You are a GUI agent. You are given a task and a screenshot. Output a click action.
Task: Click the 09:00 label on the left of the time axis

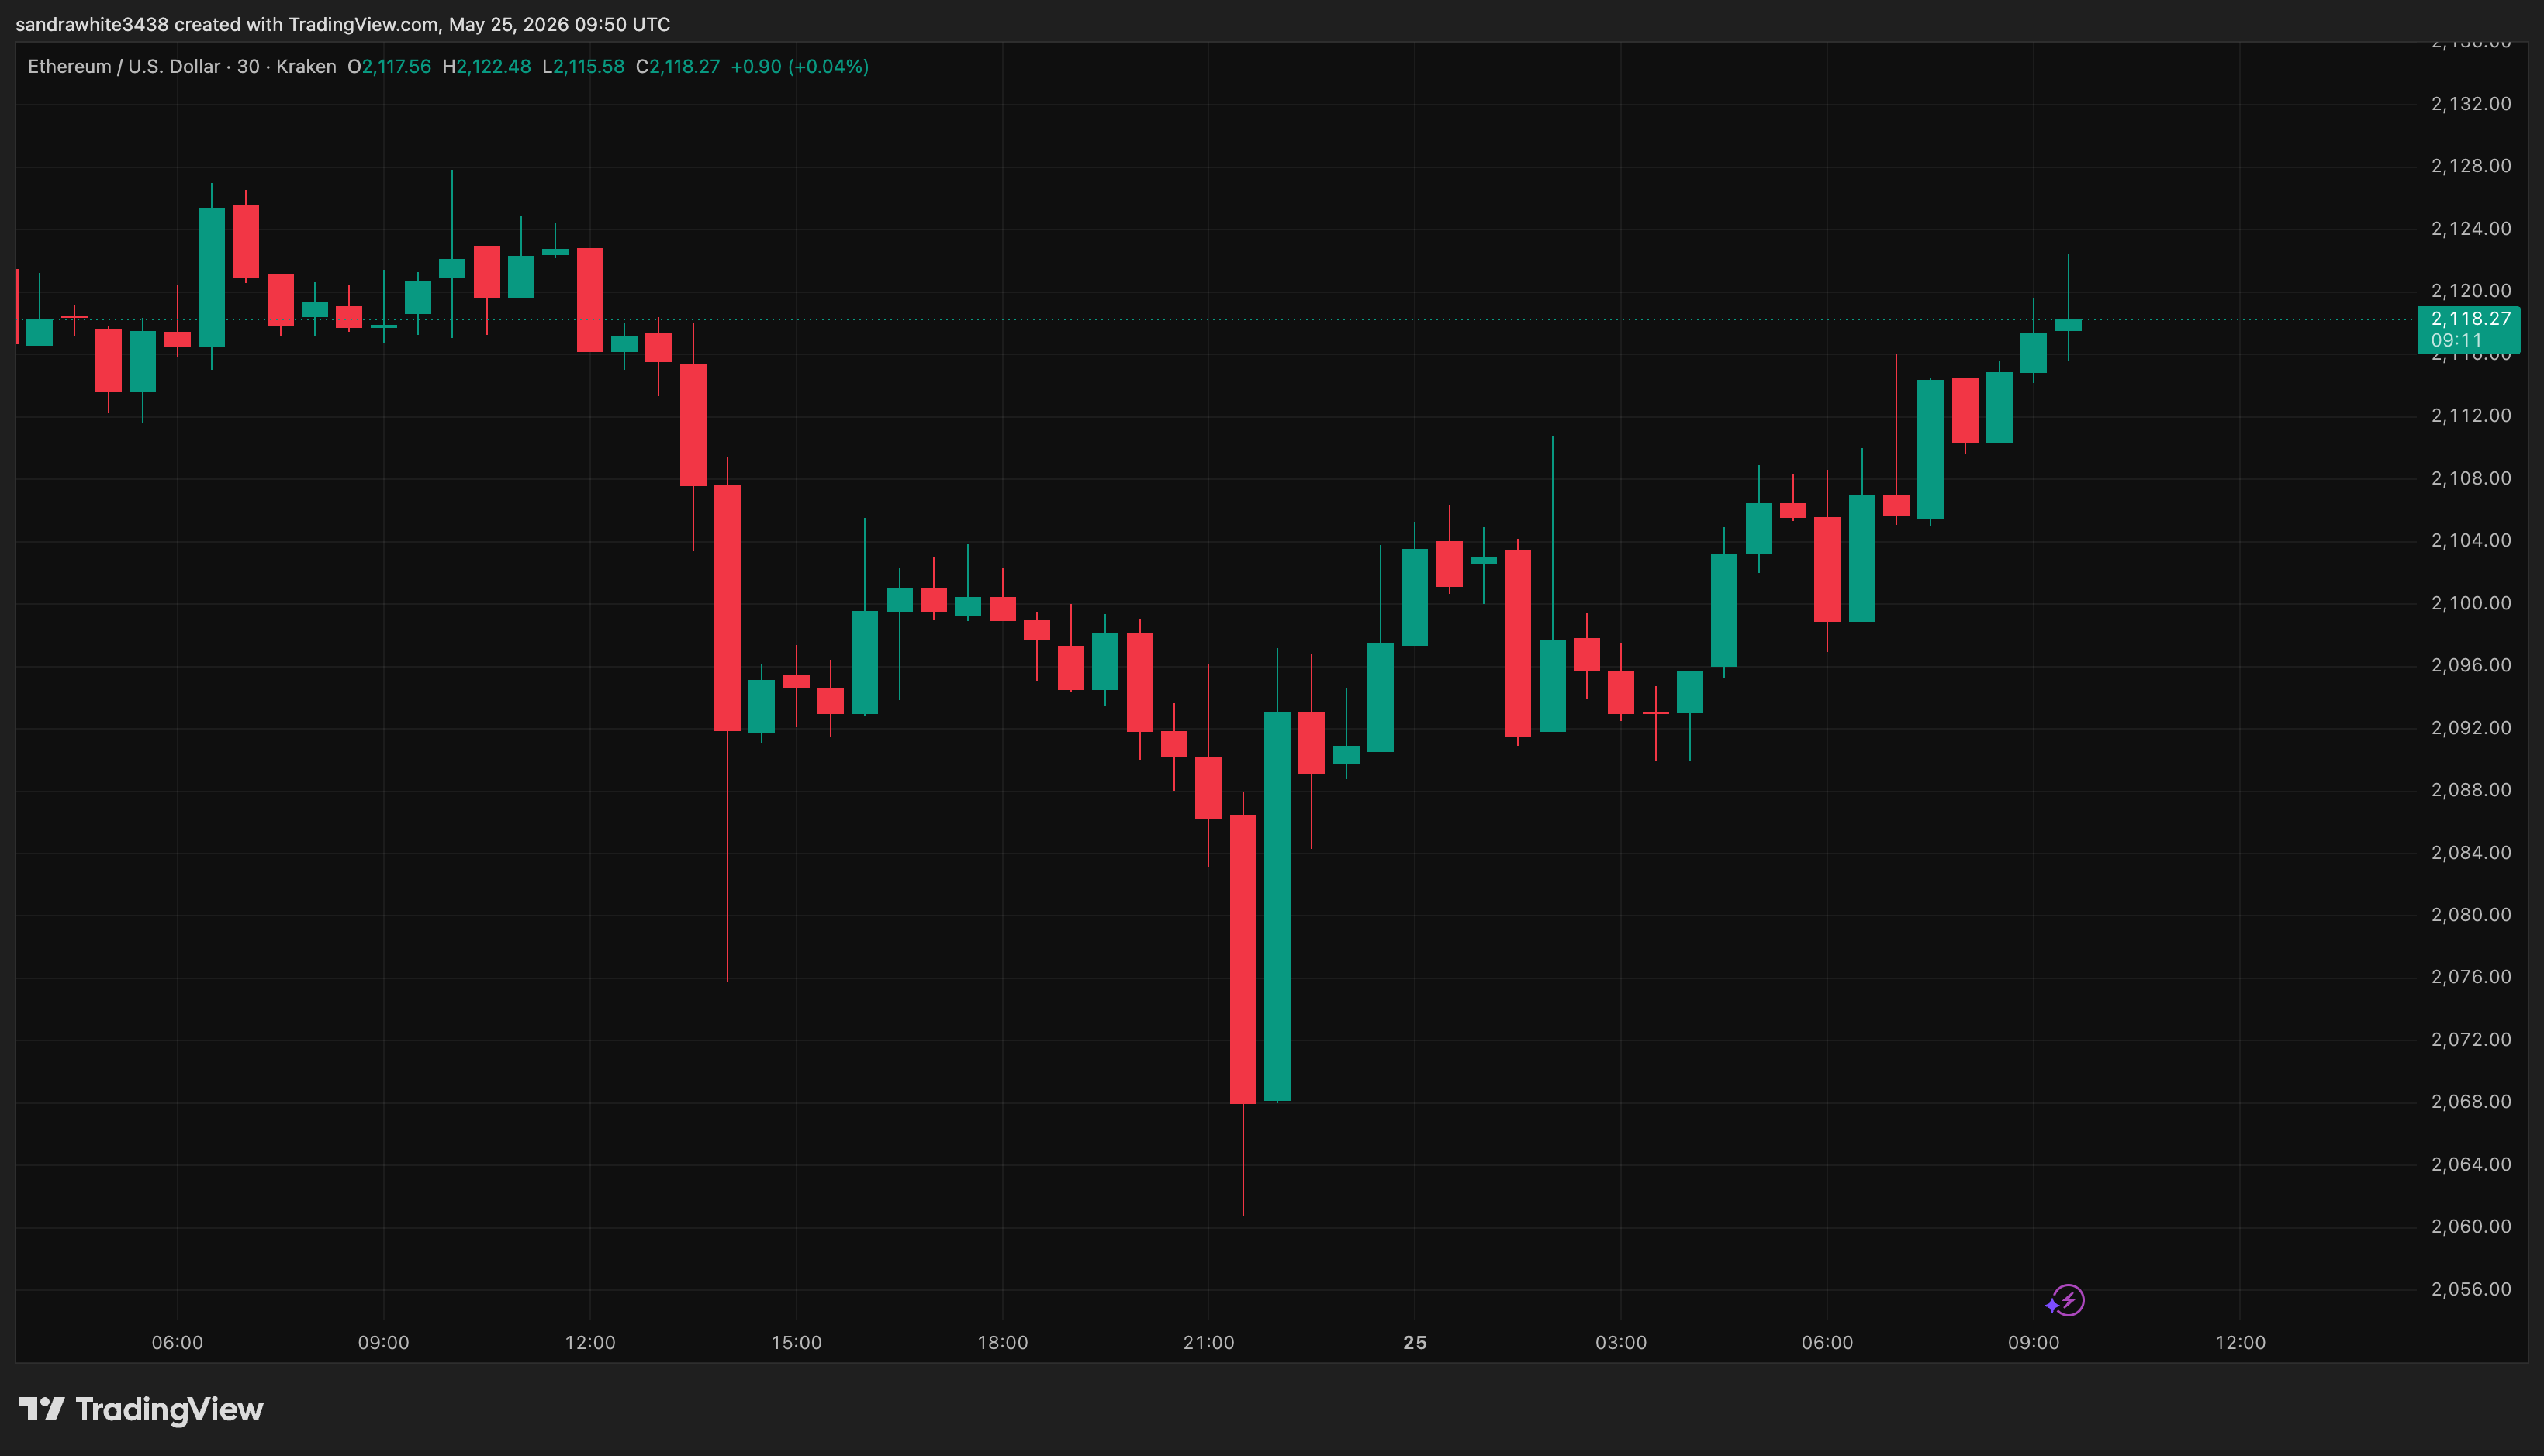click(383, 1343)
